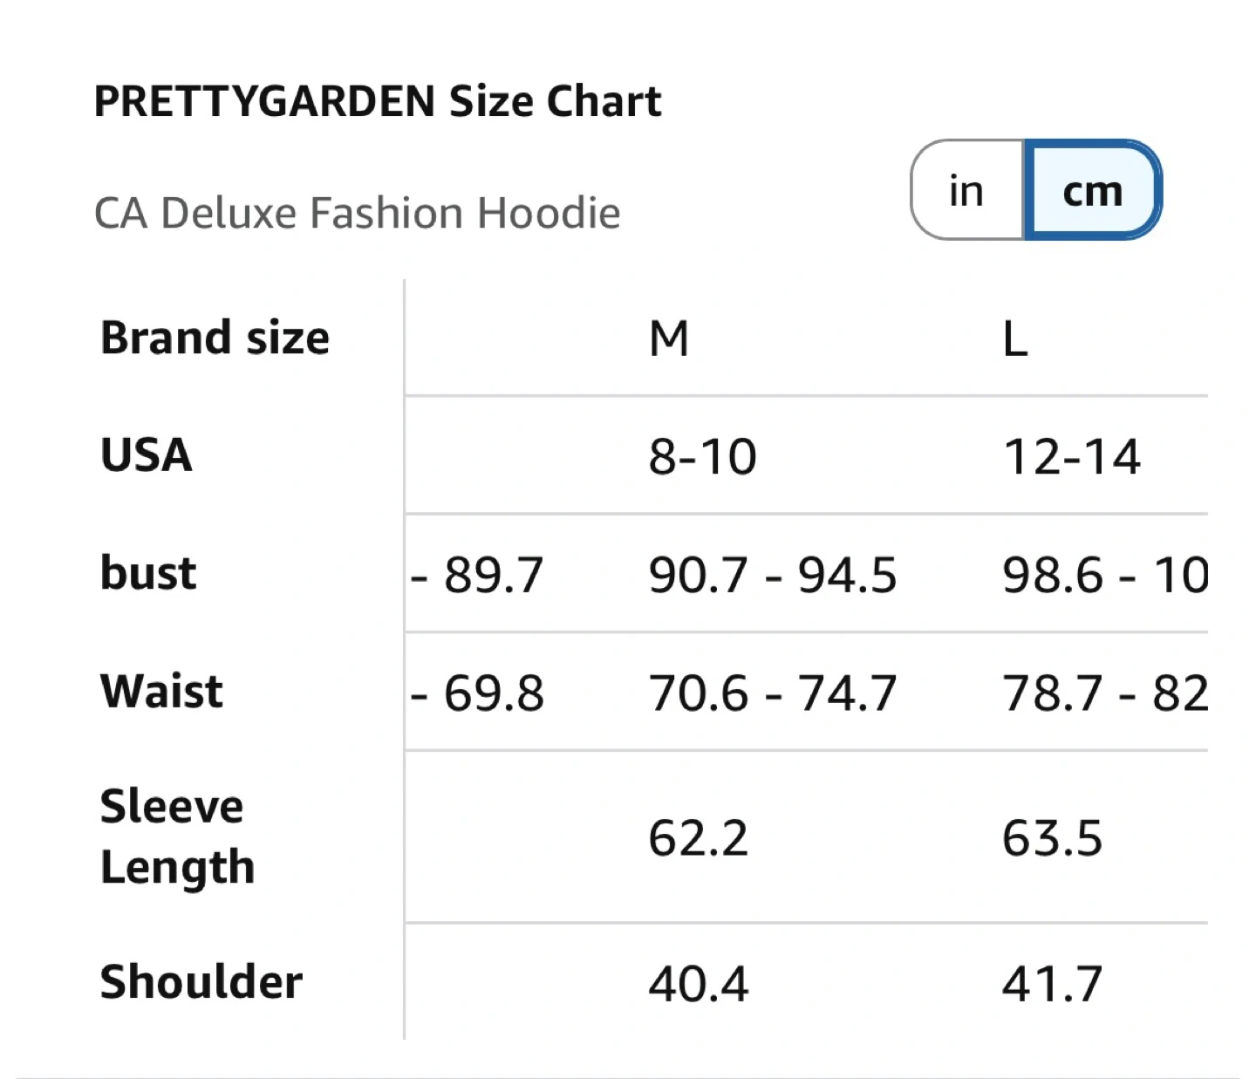Click the Shoulder row label
The height and width of the screenshot is (1079, 1256).
coord(201,982)
